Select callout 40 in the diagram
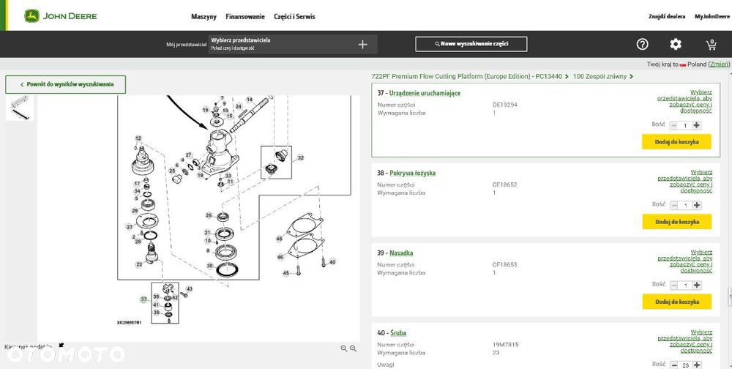Image resolution: width=732 pixels, height=369 pixels. coord(332,261)
